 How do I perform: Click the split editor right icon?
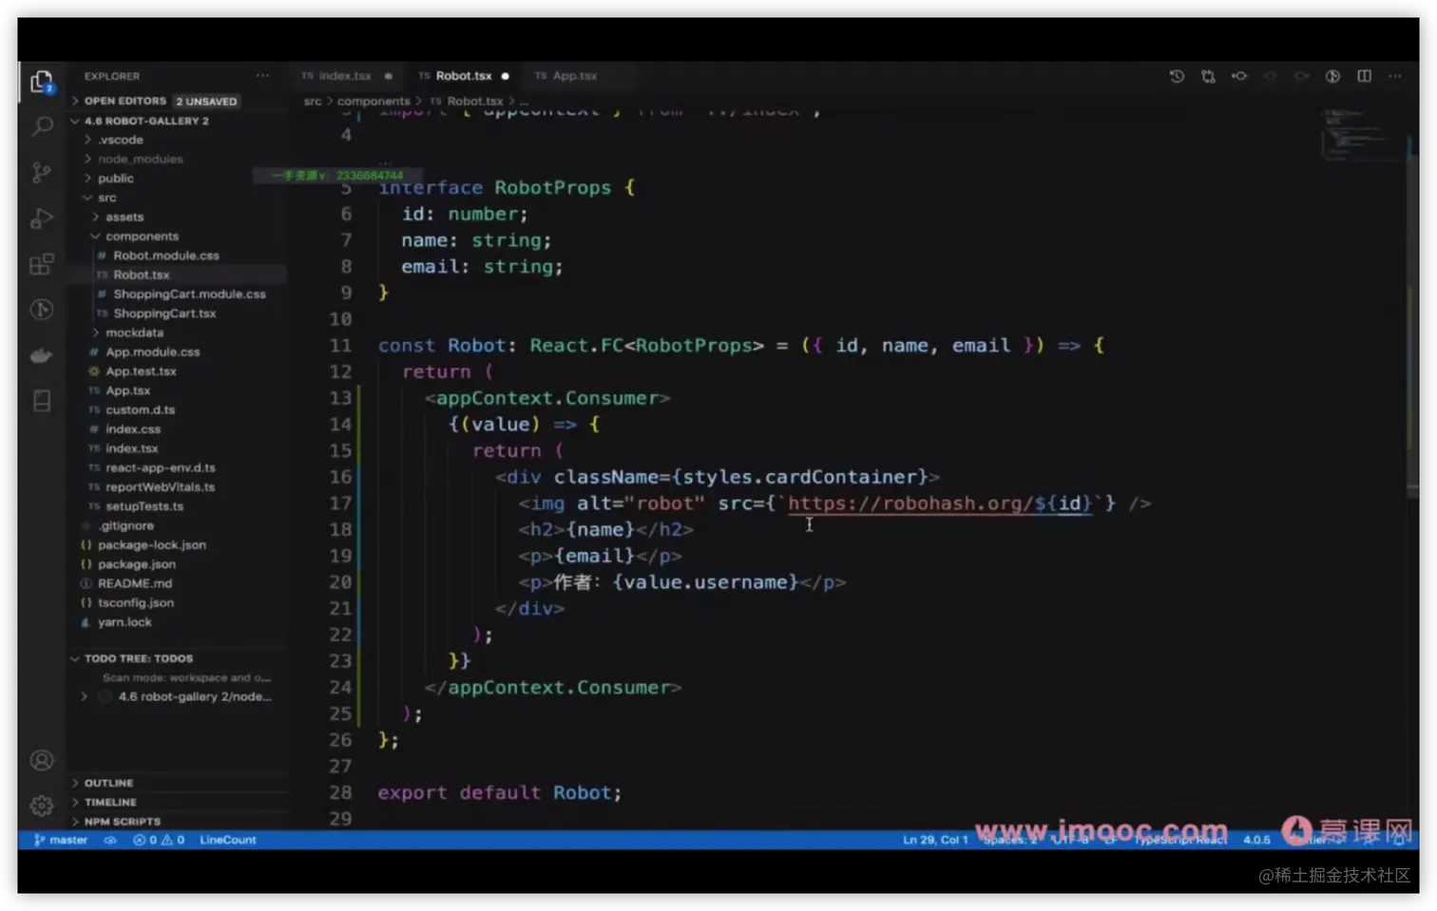[x=1364, y=76]
